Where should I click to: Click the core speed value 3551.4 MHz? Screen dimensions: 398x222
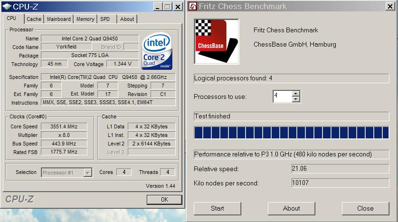[64, 126]
